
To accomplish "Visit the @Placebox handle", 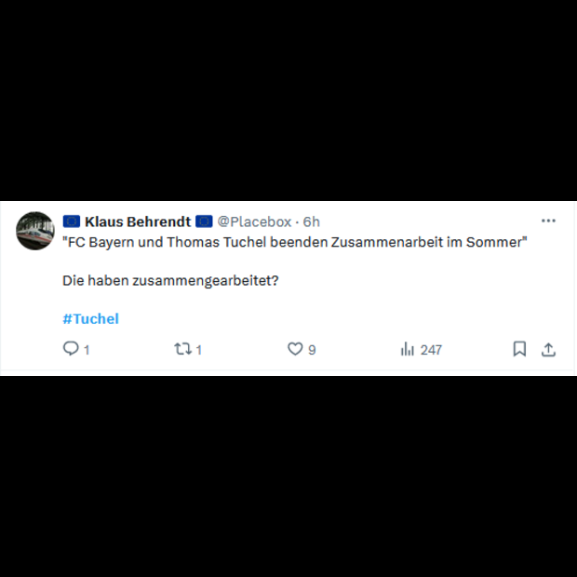I will 254,221.
